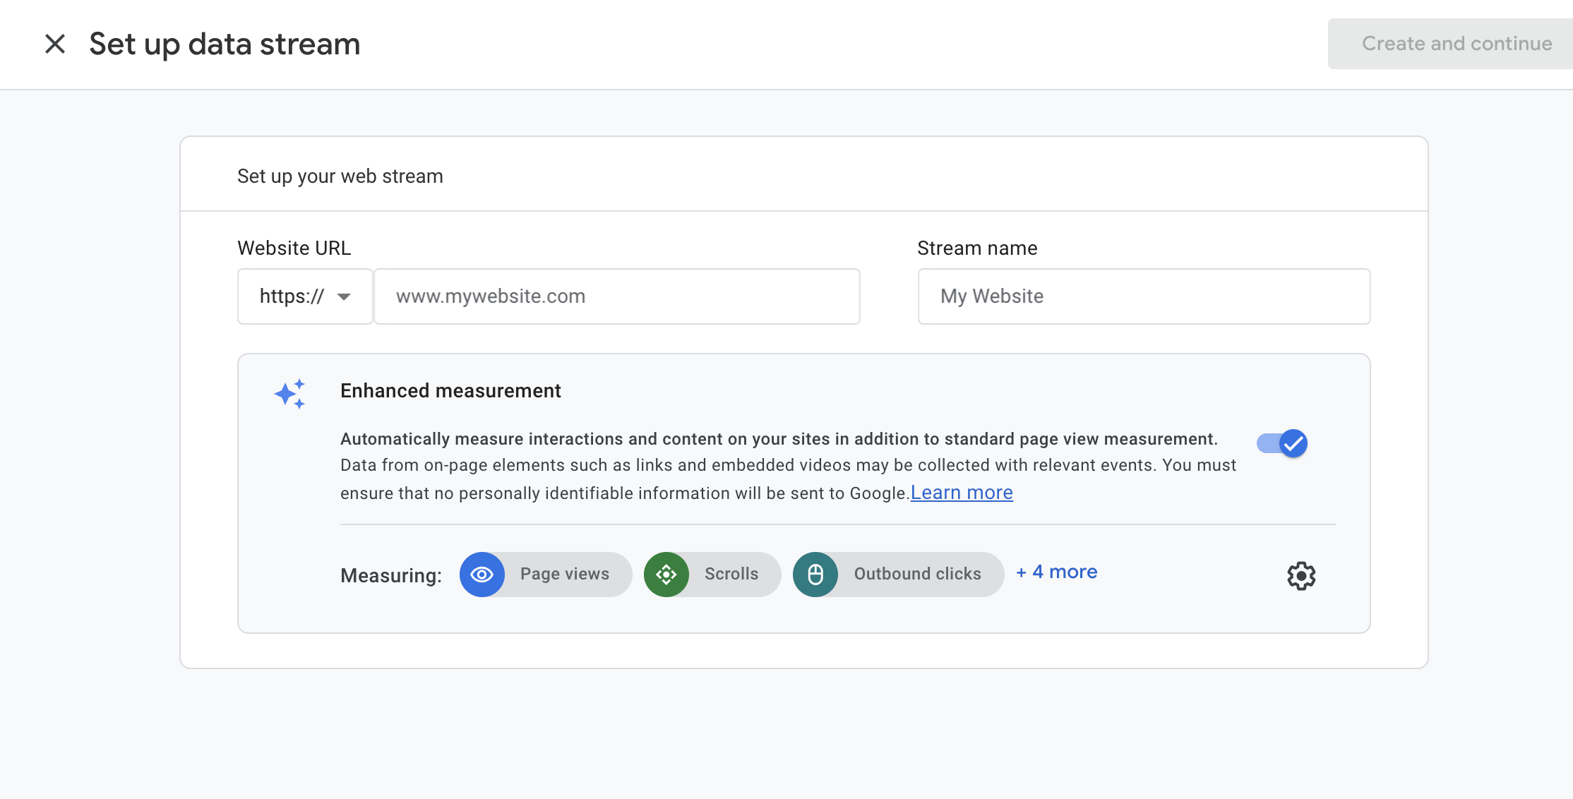
Task: Click the Page views eye icon
Action: point(482,575)
